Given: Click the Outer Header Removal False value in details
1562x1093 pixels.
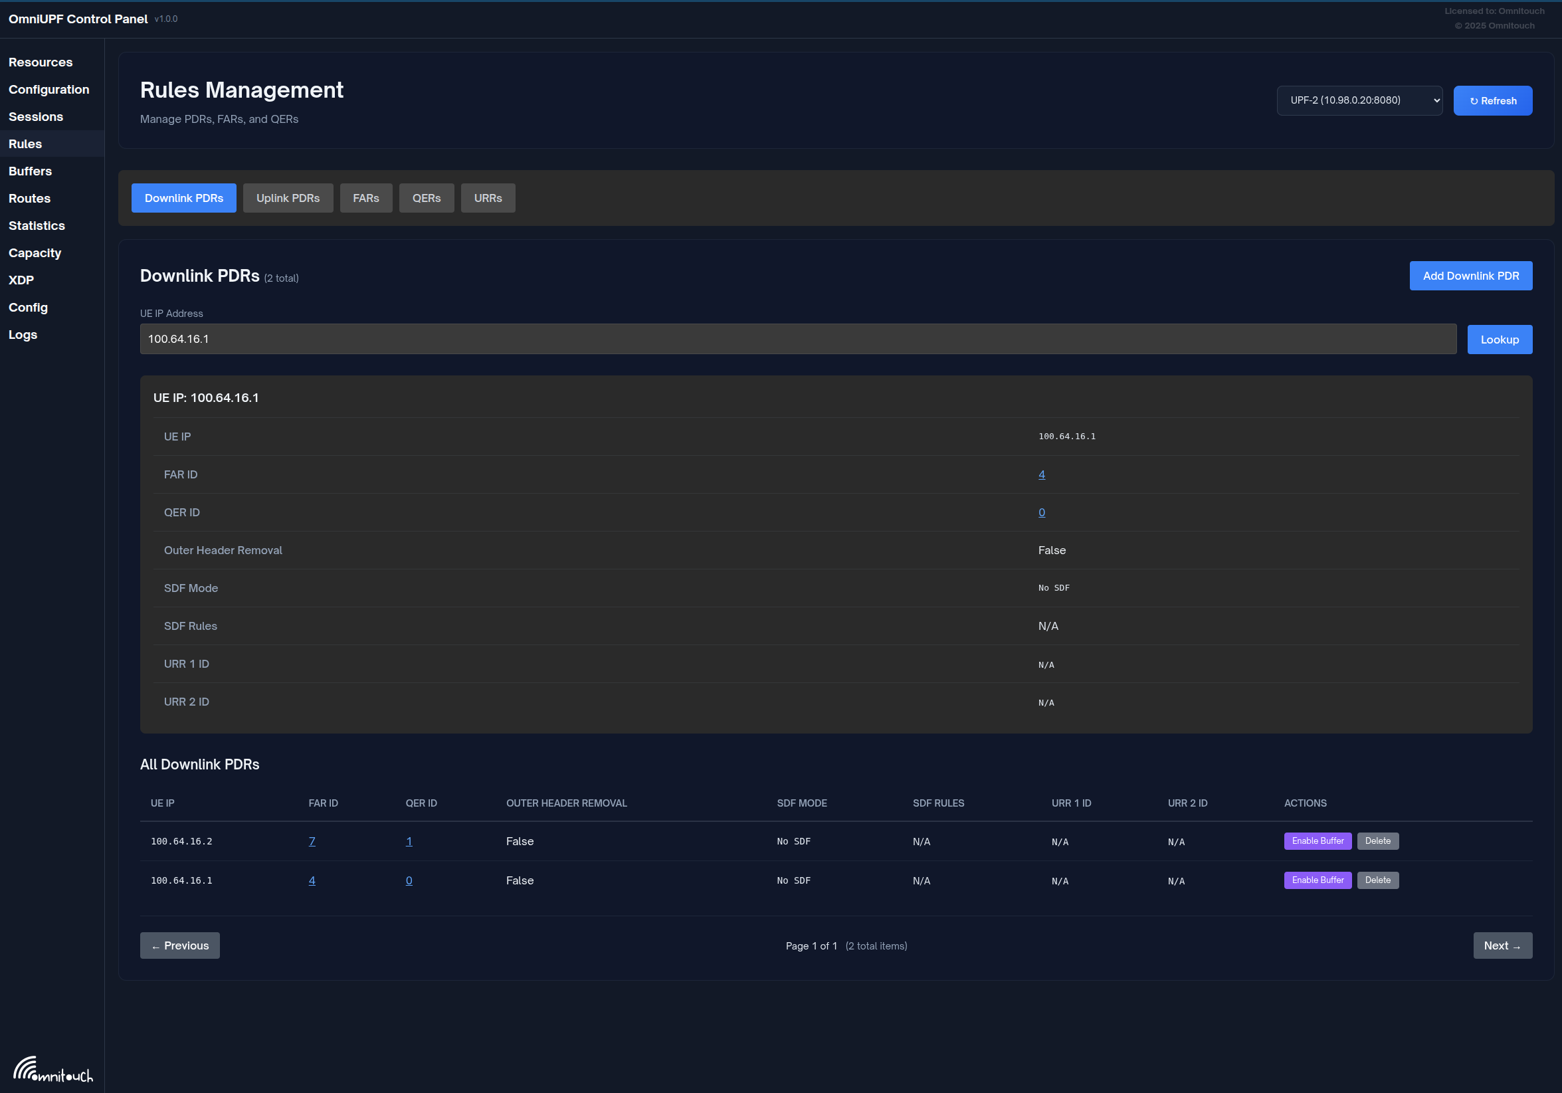Looking at the screenshot, I should (1052, 550).
